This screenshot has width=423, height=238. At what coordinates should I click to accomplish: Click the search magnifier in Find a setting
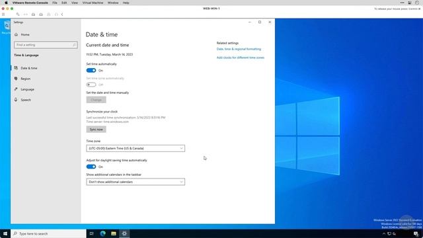[74, 45]
